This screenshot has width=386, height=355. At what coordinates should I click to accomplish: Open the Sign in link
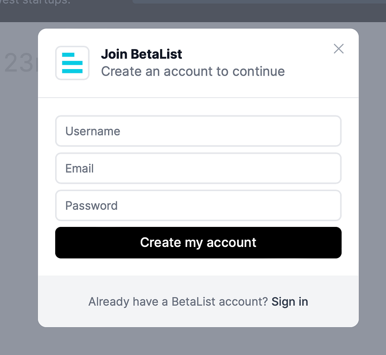(289, 301)
